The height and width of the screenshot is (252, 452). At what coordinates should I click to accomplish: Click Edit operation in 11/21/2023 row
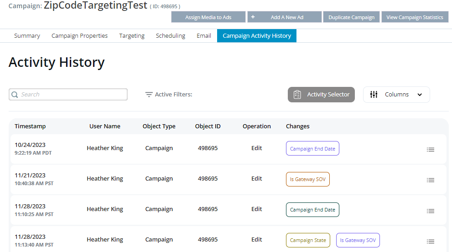point(257,178)
